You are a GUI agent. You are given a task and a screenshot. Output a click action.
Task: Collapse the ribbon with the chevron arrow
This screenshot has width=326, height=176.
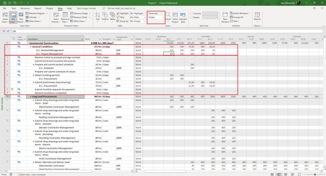tap(324, 26)
